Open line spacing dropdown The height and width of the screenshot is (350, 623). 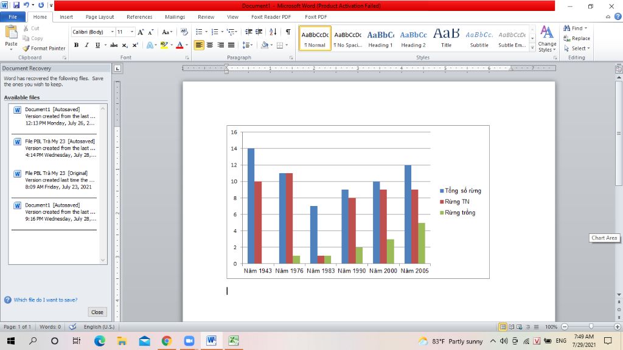(248, 45)
